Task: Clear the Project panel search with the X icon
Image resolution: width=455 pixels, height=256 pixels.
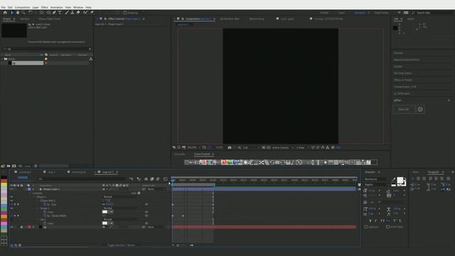Action: click(x=90, y=49)
